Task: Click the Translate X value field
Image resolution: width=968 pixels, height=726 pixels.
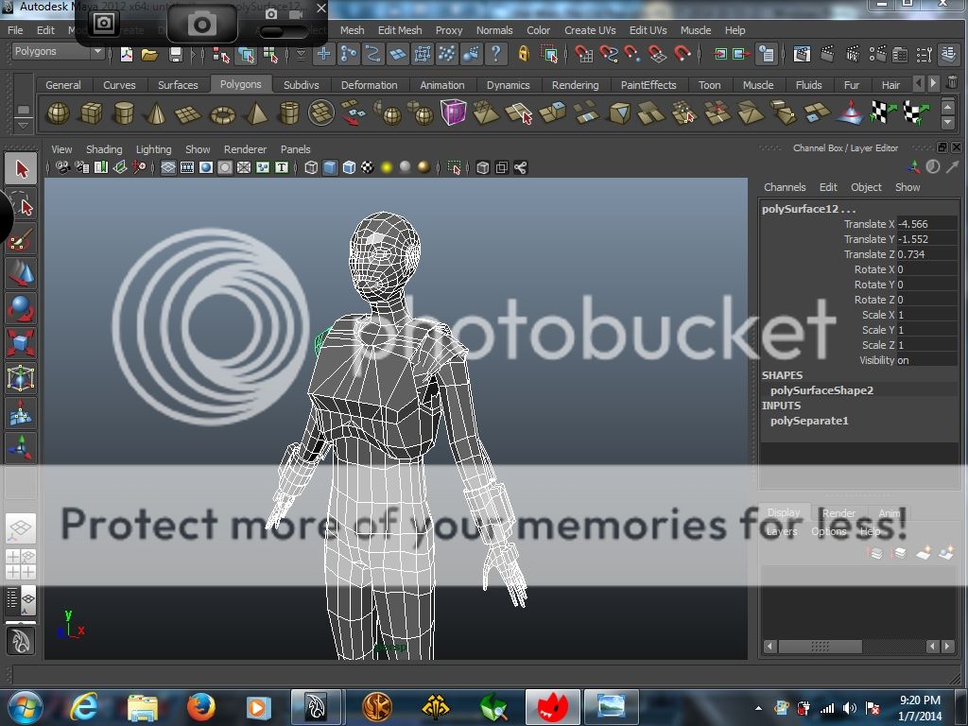Action: [x=925, y=224]
